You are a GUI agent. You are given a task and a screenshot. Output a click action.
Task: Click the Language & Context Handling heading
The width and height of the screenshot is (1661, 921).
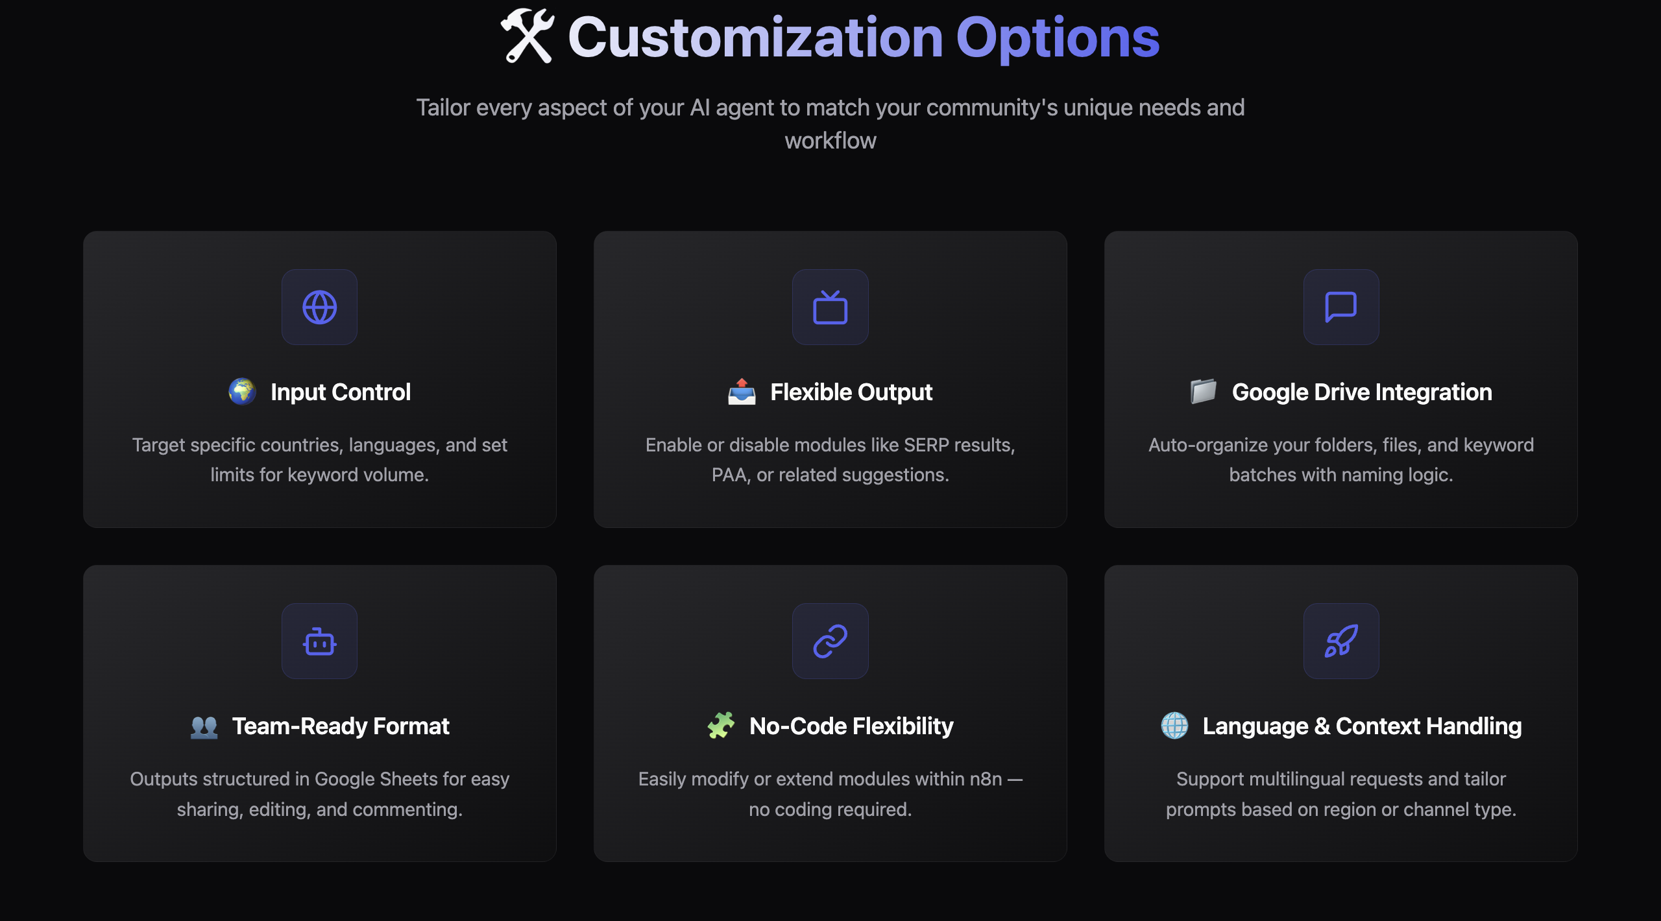pos(1362,726)
